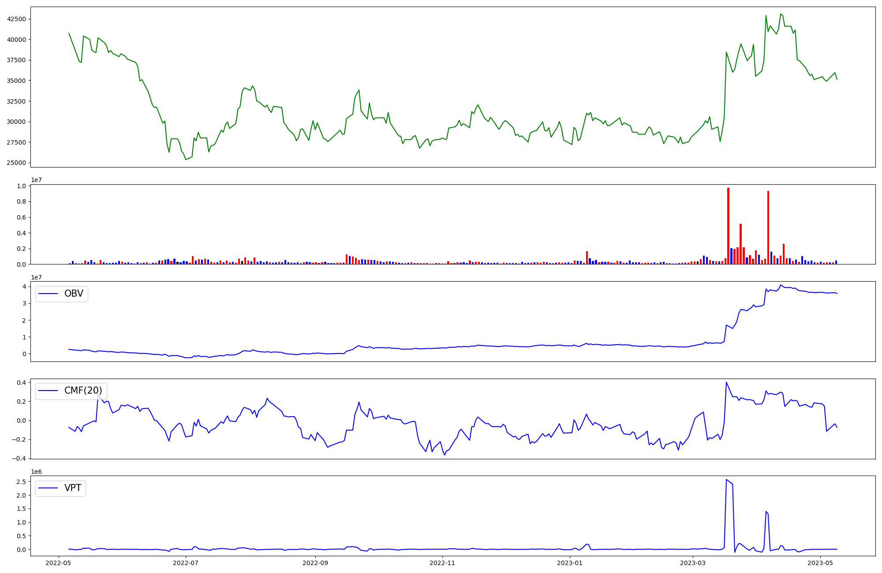Click the 2023-03 date tick label

(x=693, y=563)
